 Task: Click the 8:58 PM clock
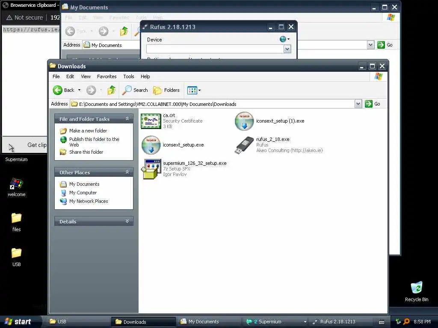[422, 322]
